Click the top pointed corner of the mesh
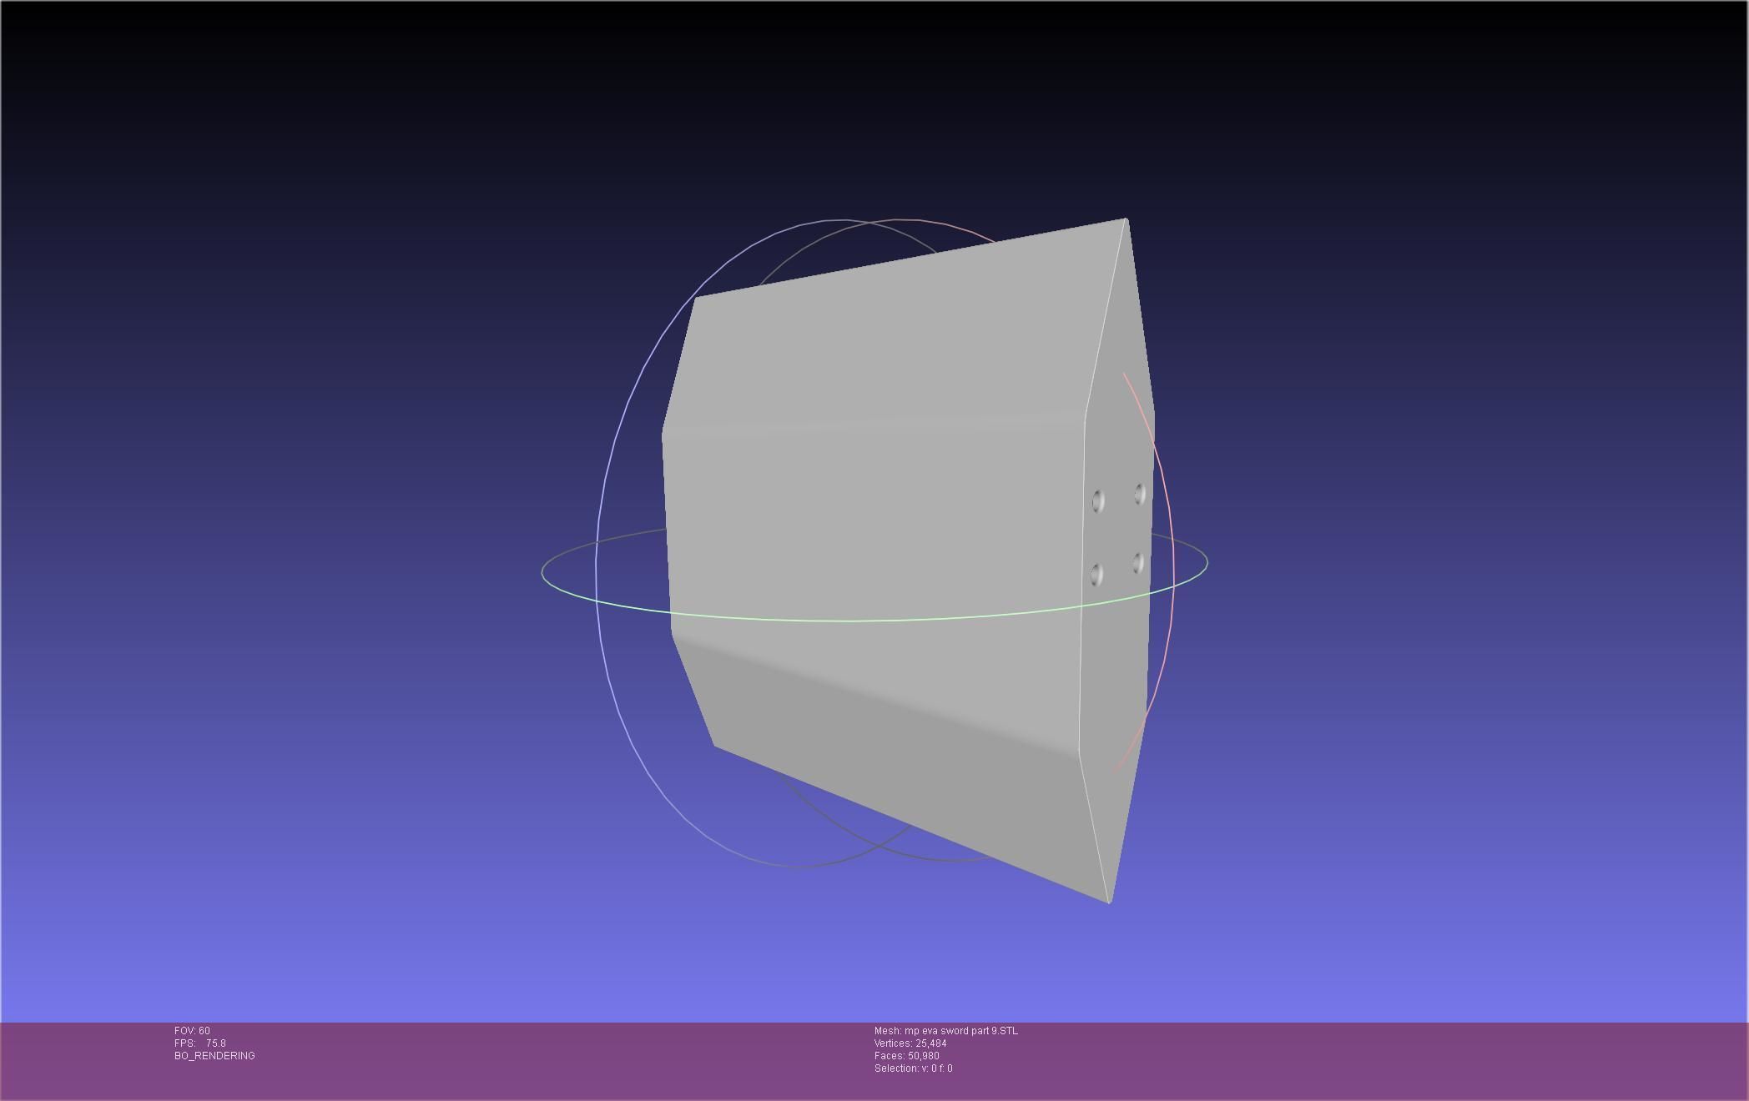Viewport: 1749px width, 1101px height. (1126, 220)
